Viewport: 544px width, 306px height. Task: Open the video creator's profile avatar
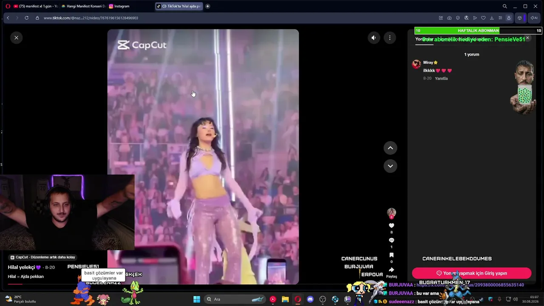tap(391, 213)
